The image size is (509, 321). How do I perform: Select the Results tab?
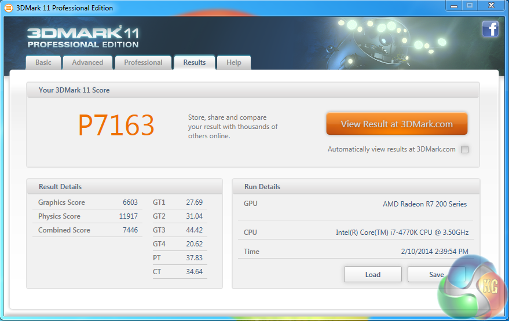pos(194,62)
